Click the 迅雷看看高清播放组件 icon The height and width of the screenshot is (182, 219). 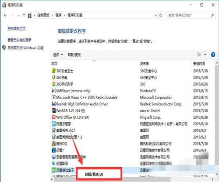tap(54, 157)
